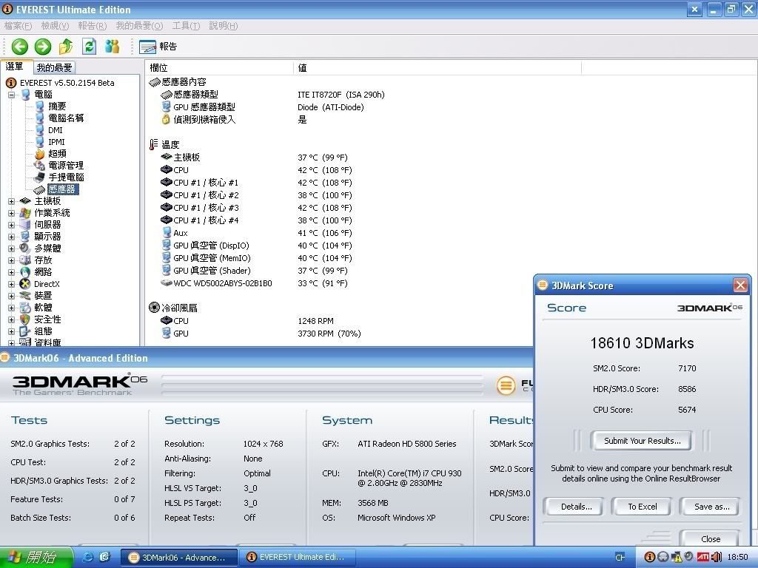
Task: Expand the 存放 tree node
Action: tap(12, 260)
